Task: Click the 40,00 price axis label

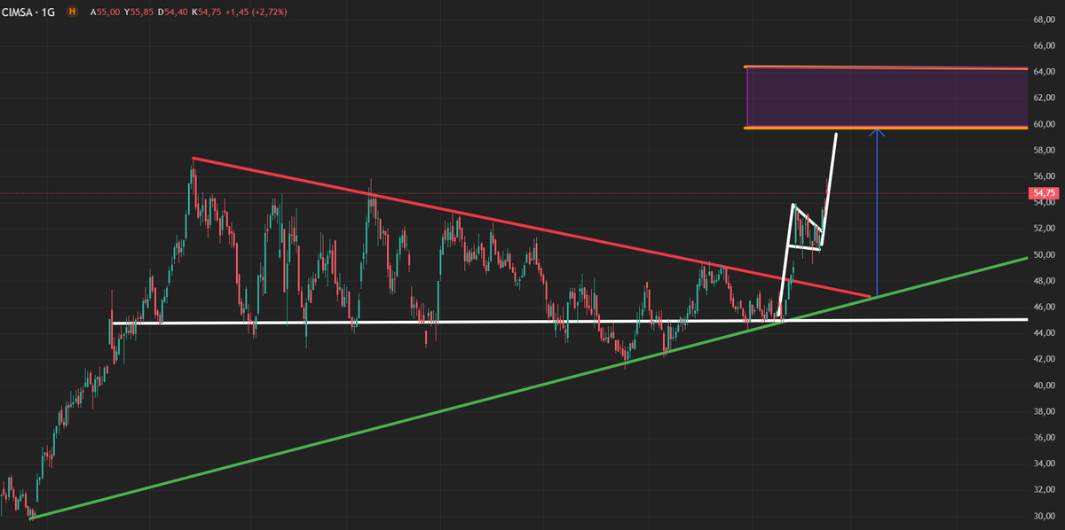Action: [1043, 386]
